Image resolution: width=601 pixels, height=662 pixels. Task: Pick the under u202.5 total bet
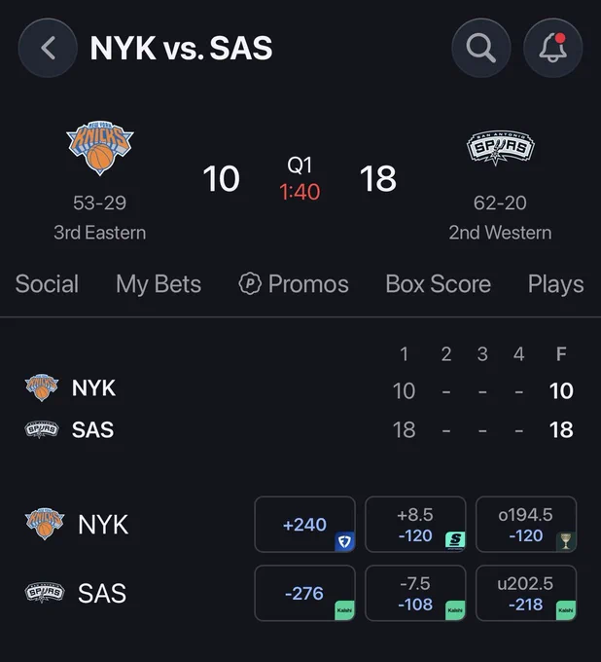[x=526, y=593]
